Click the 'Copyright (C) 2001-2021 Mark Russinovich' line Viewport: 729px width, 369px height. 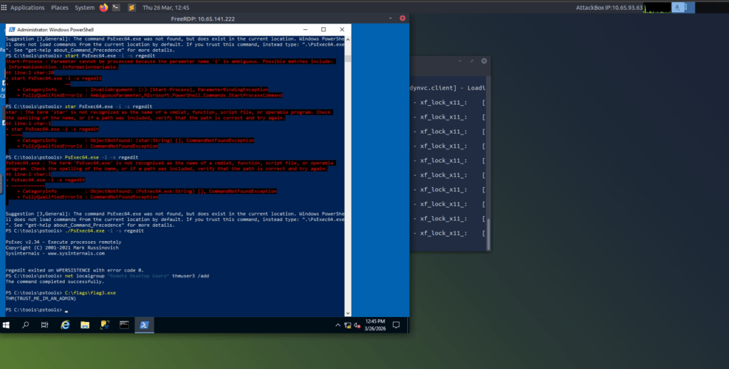[62, 247]
